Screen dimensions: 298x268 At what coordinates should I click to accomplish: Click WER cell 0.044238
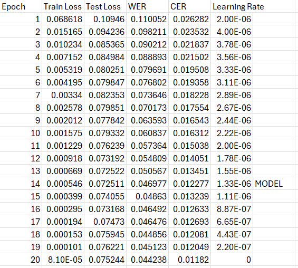point(147,260)
